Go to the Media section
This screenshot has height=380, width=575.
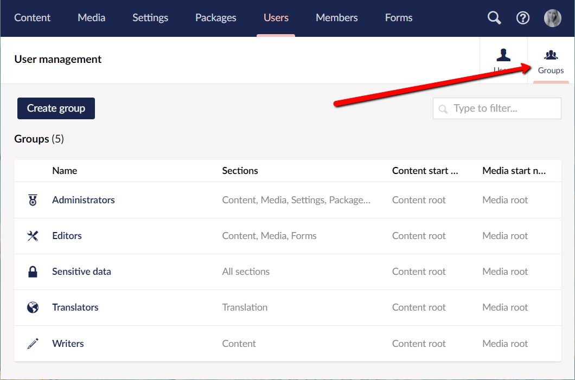point(91,17)
